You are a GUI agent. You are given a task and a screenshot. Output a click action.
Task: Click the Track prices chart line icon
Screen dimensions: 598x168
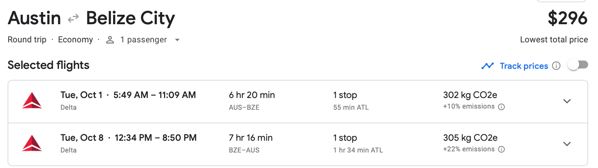click(x=488, y=66)
